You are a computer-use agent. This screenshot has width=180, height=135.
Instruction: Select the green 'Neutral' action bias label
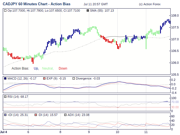tap(48, 68)
